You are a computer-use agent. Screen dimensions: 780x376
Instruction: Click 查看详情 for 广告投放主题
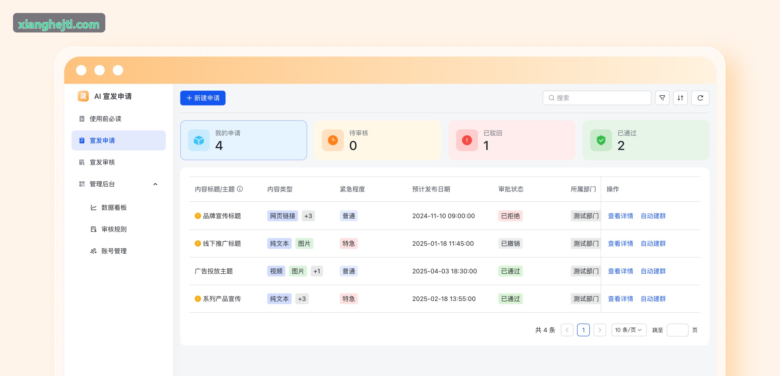(620, 271)
